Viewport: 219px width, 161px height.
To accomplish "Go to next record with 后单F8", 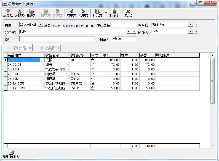I will click(83, 11).
